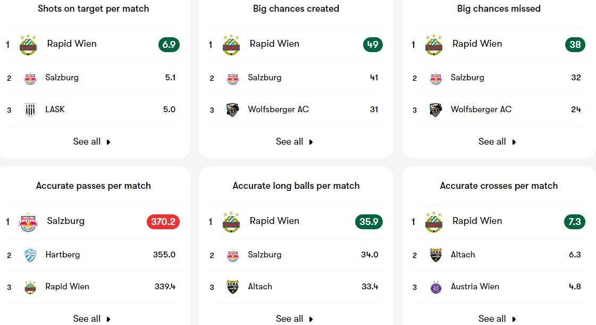
Task: Expand See all under Big chances missed
Action: click(x=497, y=142)
